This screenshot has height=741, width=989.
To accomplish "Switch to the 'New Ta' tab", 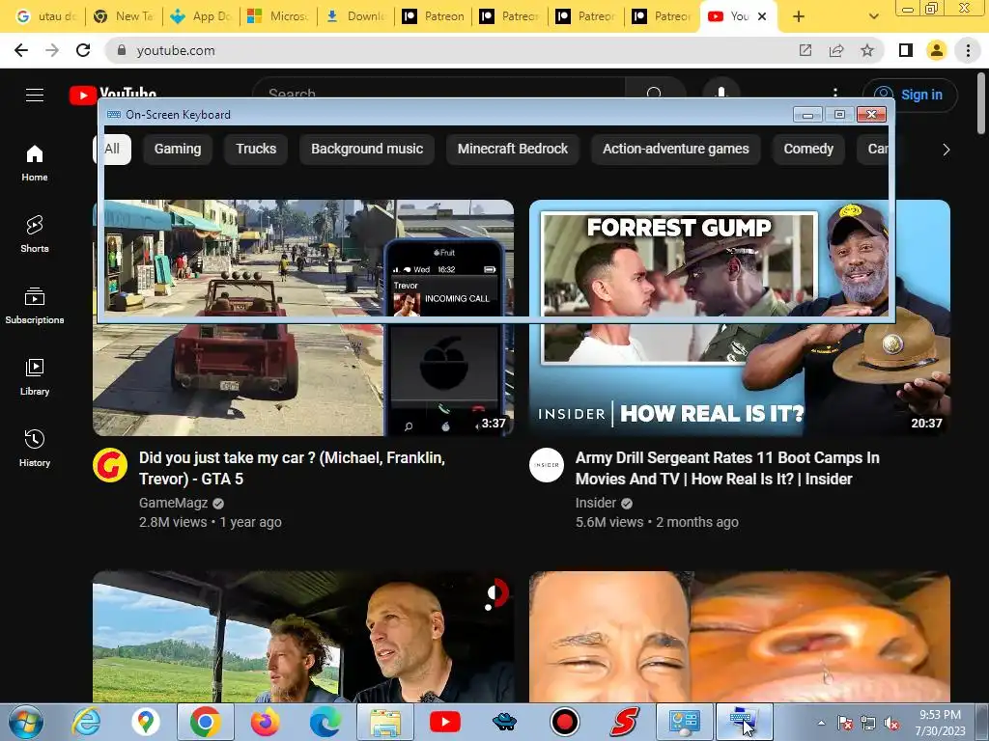I will point(123,16).
